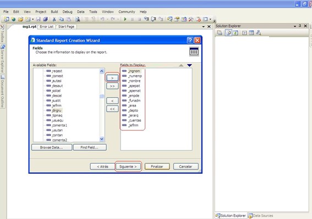Viewport: 312px width, 219px height.
Task: Click Show All Files in Solution Explorer
Action: coord(228,33)
